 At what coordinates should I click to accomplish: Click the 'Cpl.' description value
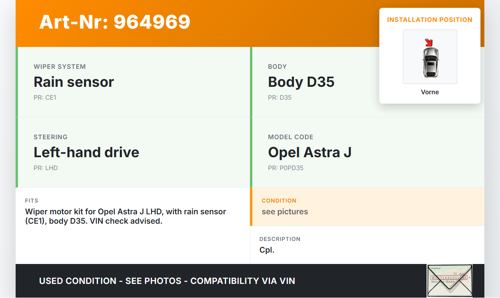coord(267,250)
